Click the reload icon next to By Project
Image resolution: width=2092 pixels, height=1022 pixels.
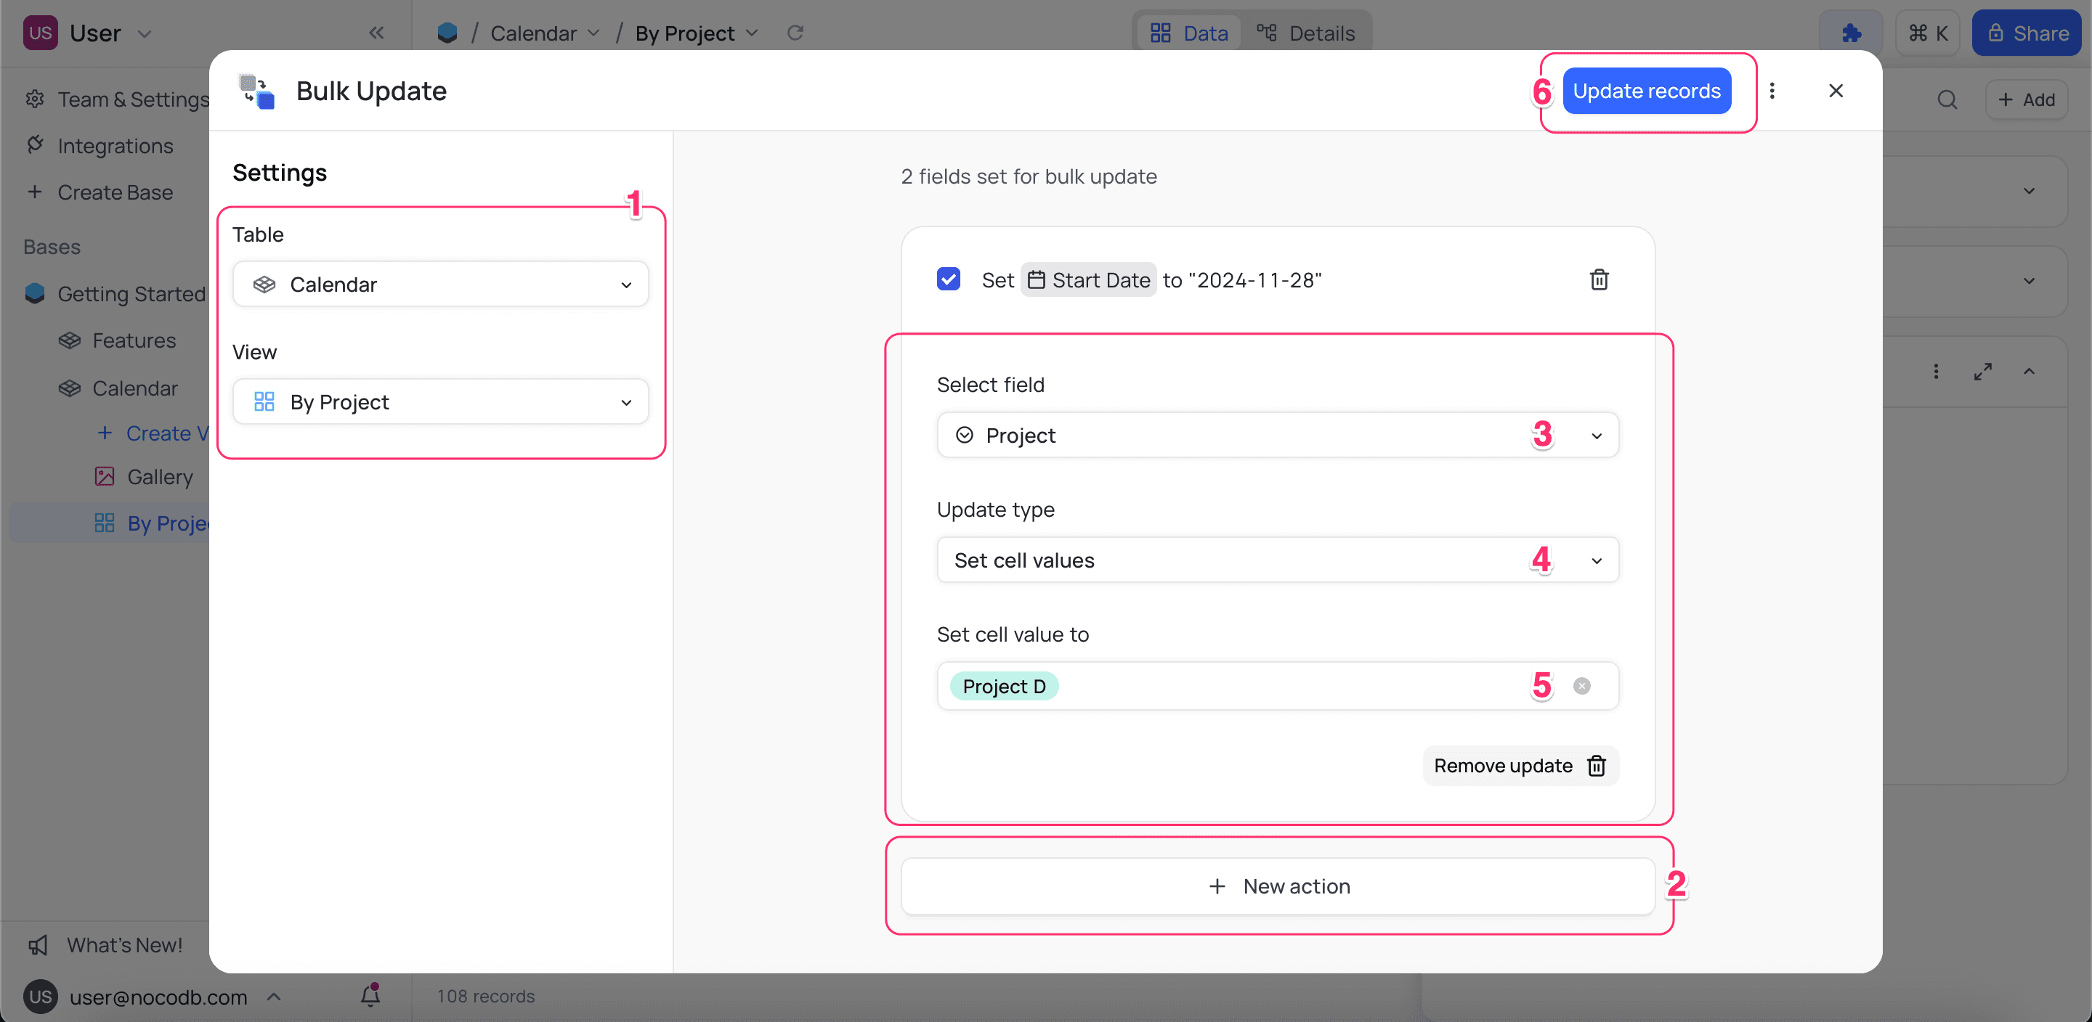tap(795, 33)
